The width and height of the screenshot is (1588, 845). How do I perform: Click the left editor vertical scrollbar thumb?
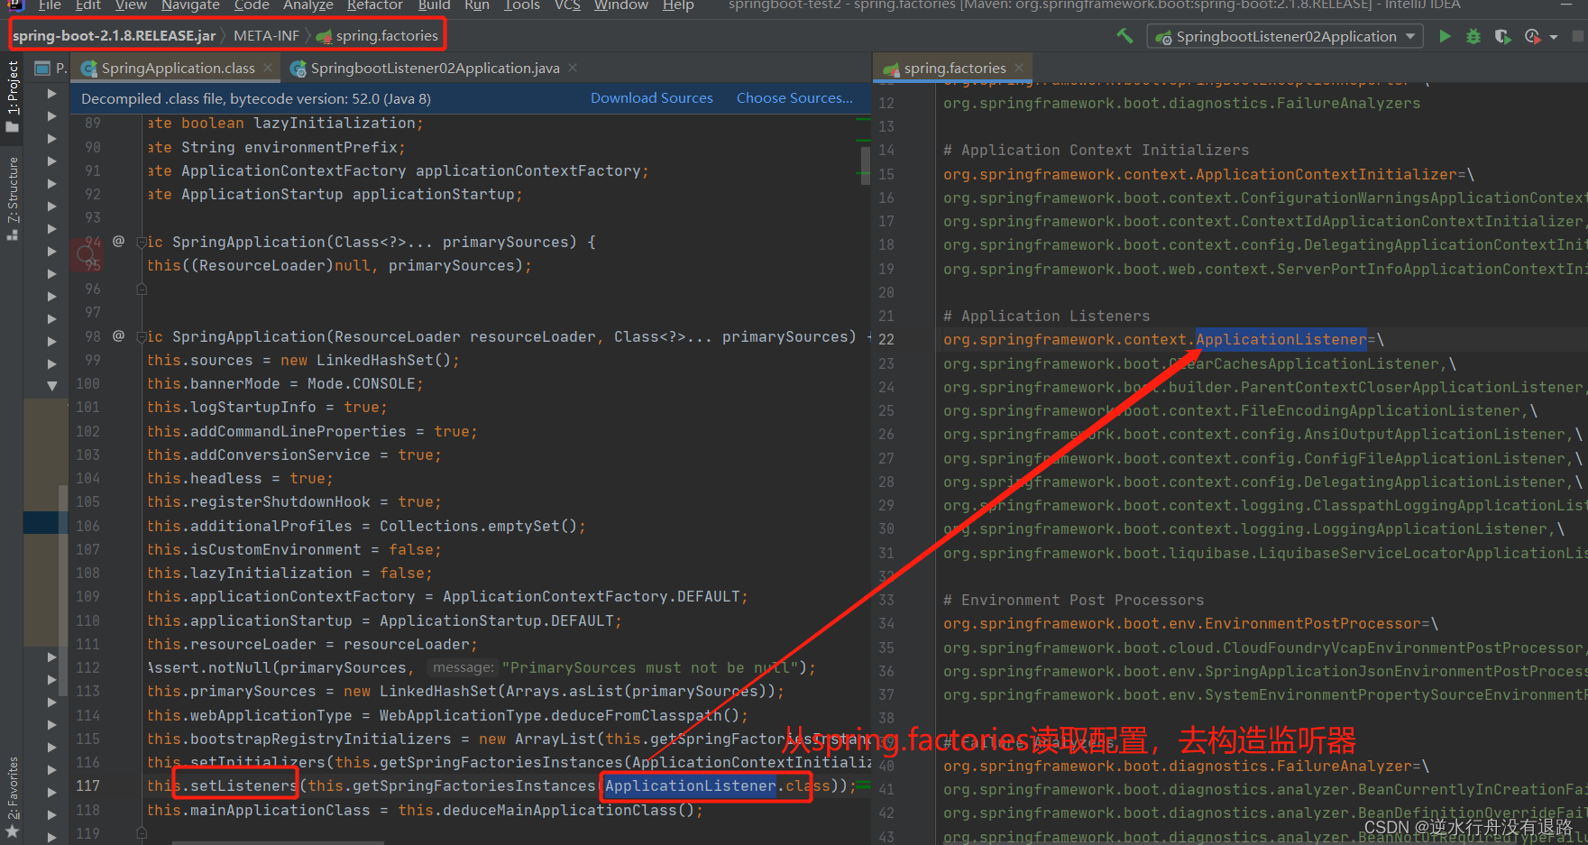[866, 164]
